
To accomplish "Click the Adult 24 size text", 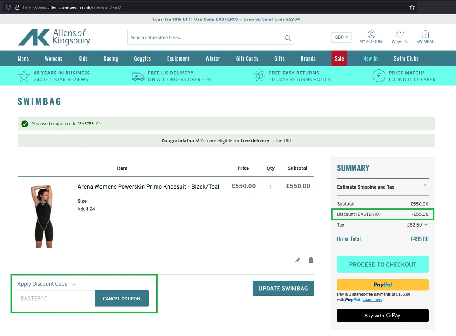I will [86, 209].
